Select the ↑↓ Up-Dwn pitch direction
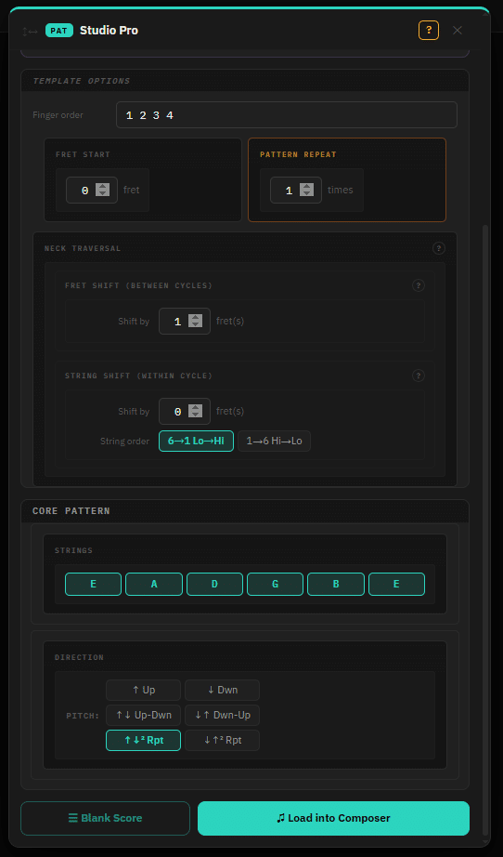 click(x=144, y=715)
